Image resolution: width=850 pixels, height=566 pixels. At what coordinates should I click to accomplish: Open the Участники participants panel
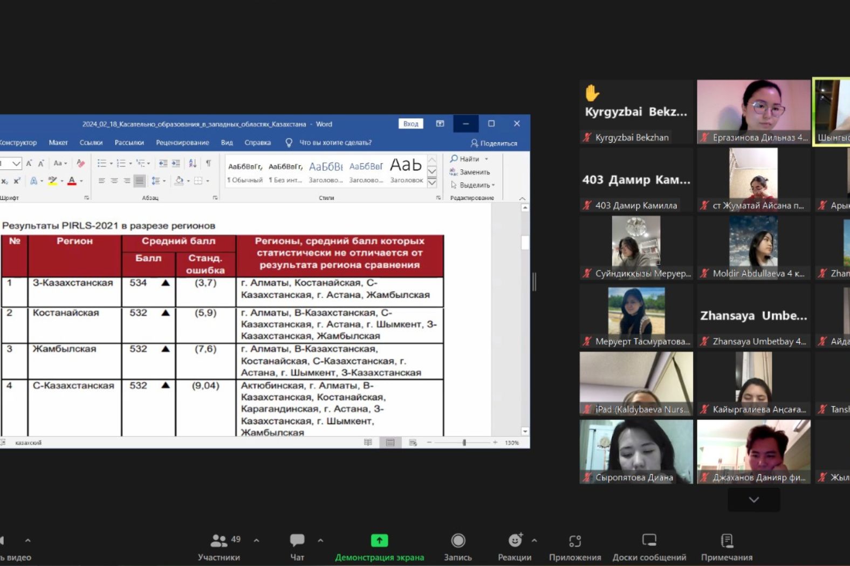tap(218, 546)
